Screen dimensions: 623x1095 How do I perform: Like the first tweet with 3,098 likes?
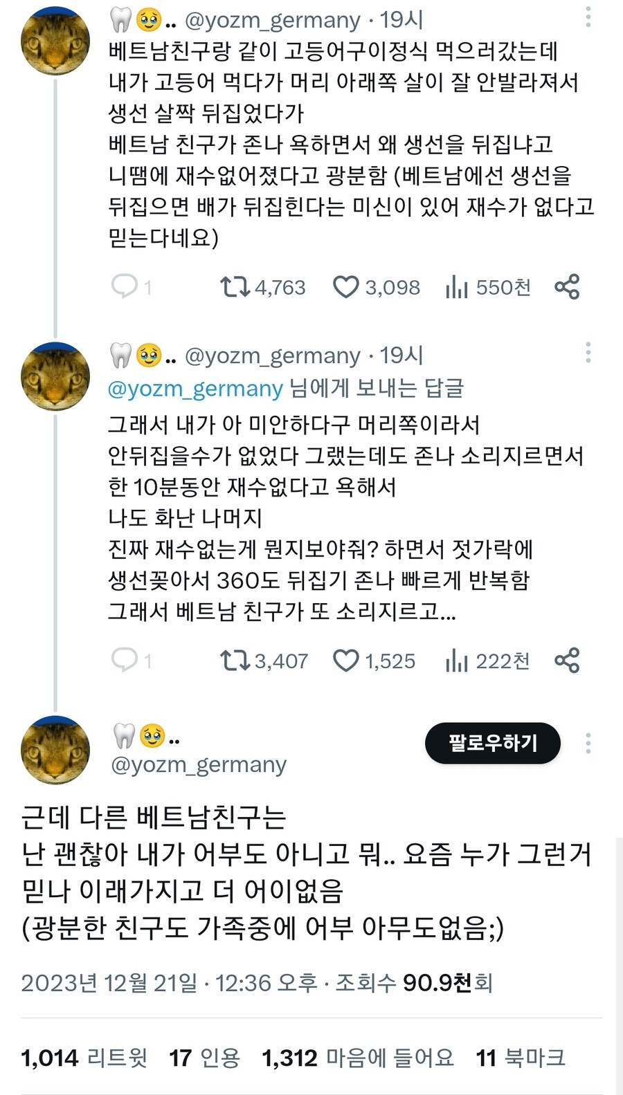346,286
